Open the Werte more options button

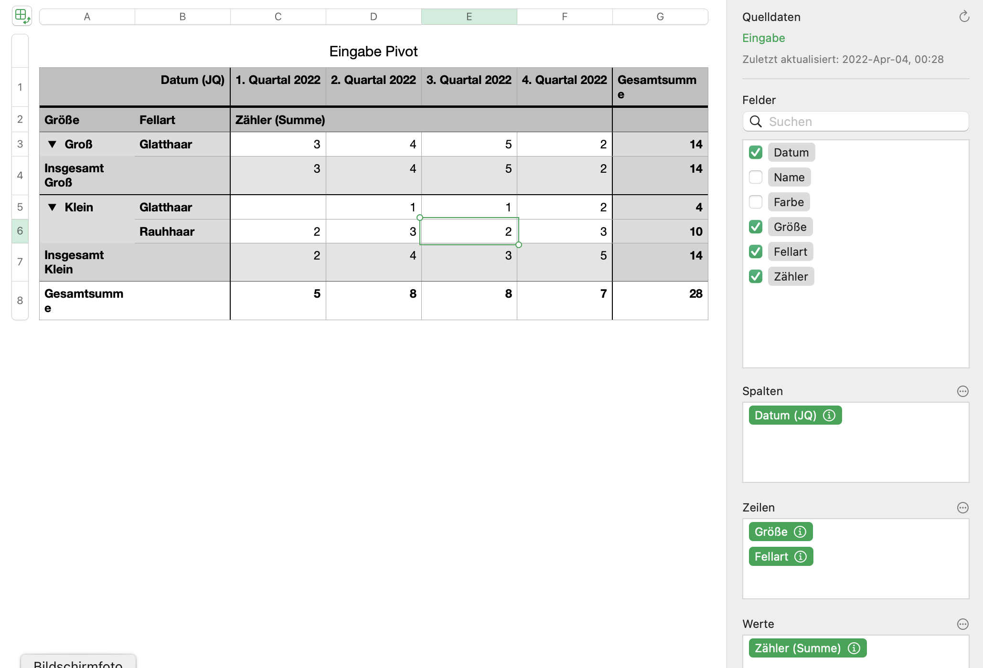pyautogui.click(x=962, y=624)
